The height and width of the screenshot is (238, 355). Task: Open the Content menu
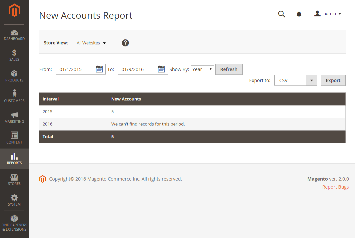(14, 138)
